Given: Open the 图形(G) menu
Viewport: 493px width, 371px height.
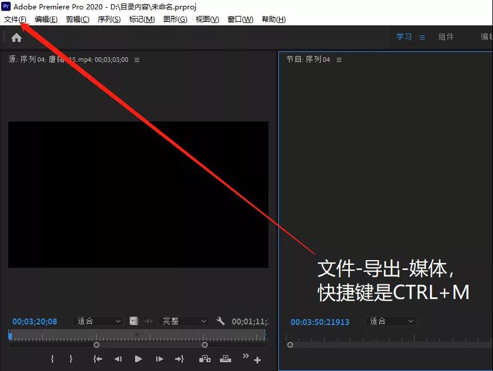Looking at the screenshot, I should tap(175, 19).
